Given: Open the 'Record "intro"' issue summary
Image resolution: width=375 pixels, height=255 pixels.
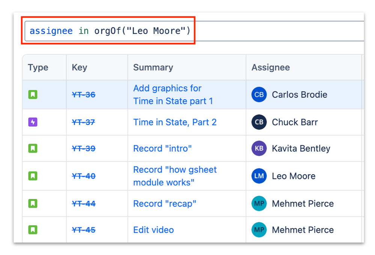Looking at the screenshot, I should (163, 149).
